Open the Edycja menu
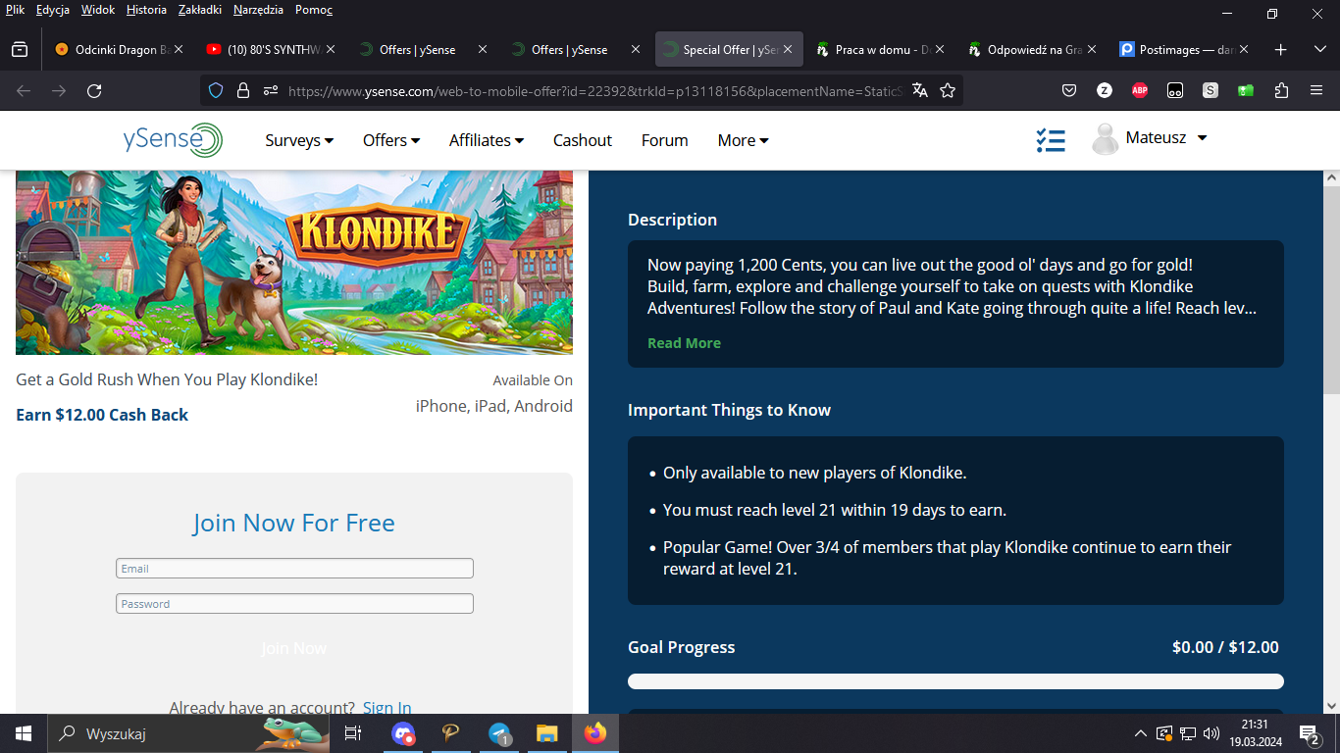This screenshot has width=1340, height=753. click(53, 10)
